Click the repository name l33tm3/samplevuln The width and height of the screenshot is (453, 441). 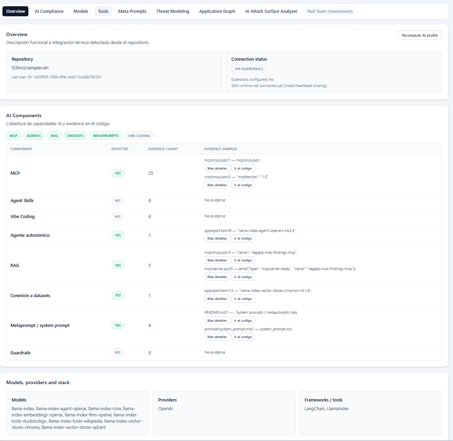coord(30,68)
